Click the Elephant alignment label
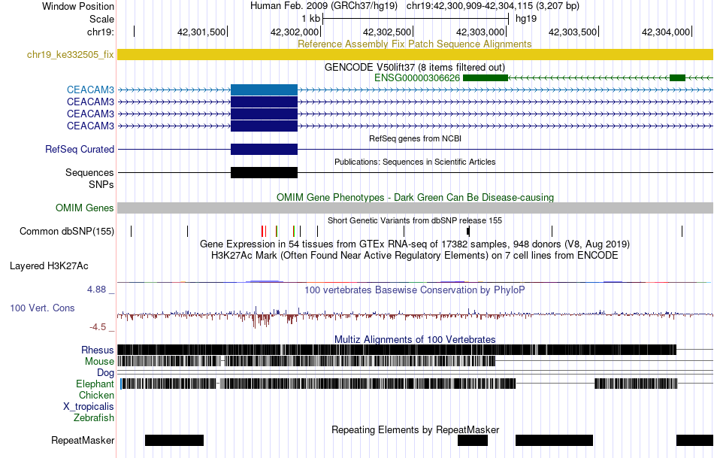The image size is (714, 458). pyautogui.click(x=95, y=384)
